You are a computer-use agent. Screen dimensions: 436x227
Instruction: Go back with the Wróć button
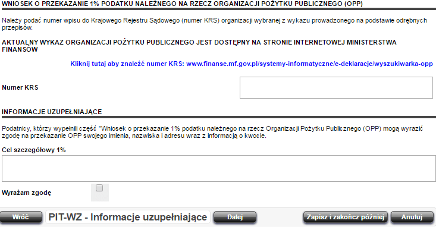(x=21, y=217)
